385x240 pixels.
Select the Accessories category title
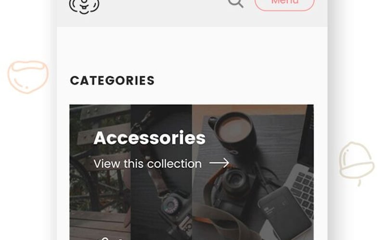click(150, 138)
